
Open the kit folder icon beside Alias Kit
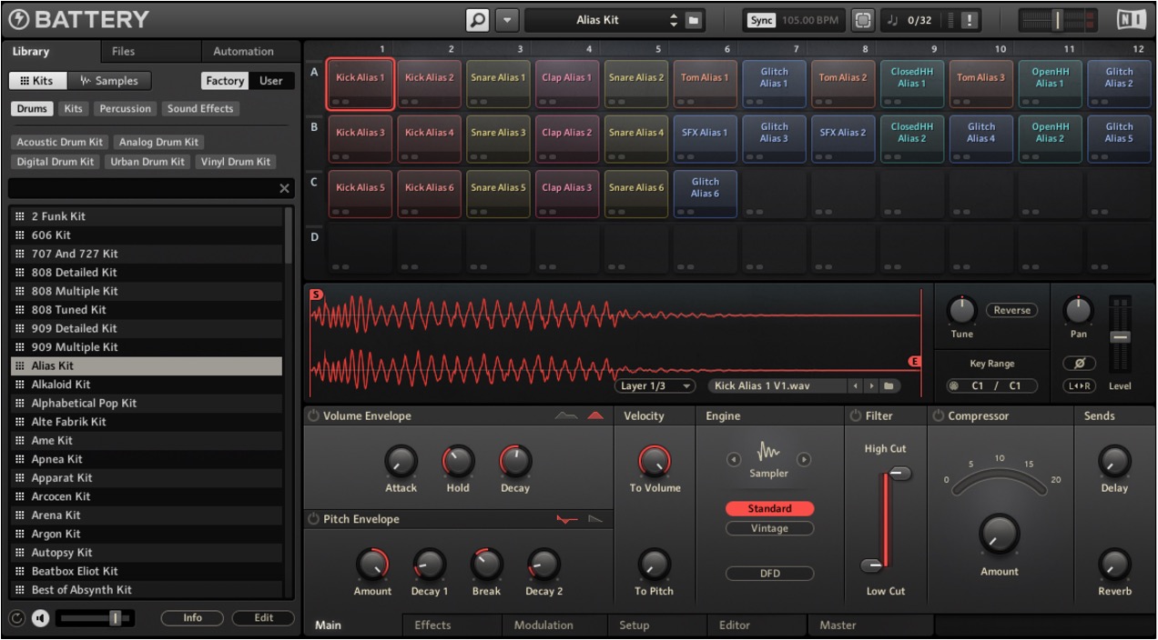(x=693, y=20)
